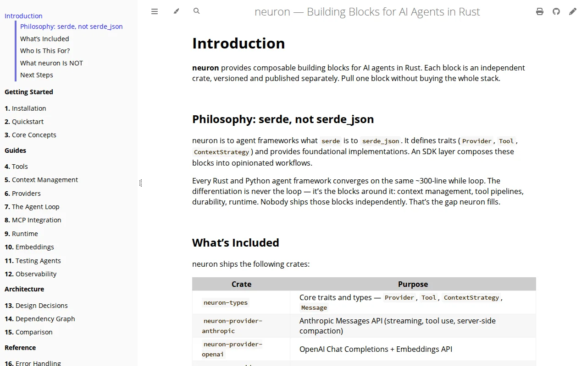Screen dimensions: 587x366
Task: Open the Quickstart chapter
Action: [24, 122]
